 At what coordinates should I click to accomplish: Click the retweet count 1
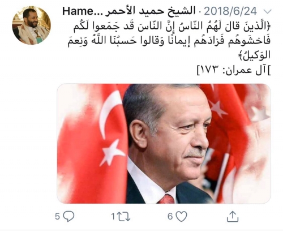tap(113, 217)
